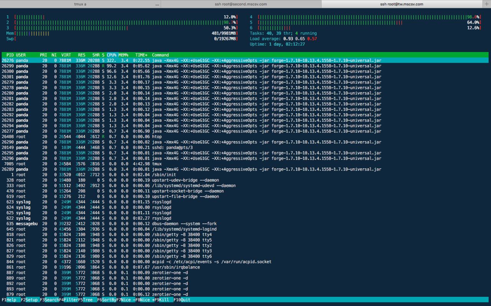
Task: Select upstart-file-bridge --daemon row
Action: 245,196
